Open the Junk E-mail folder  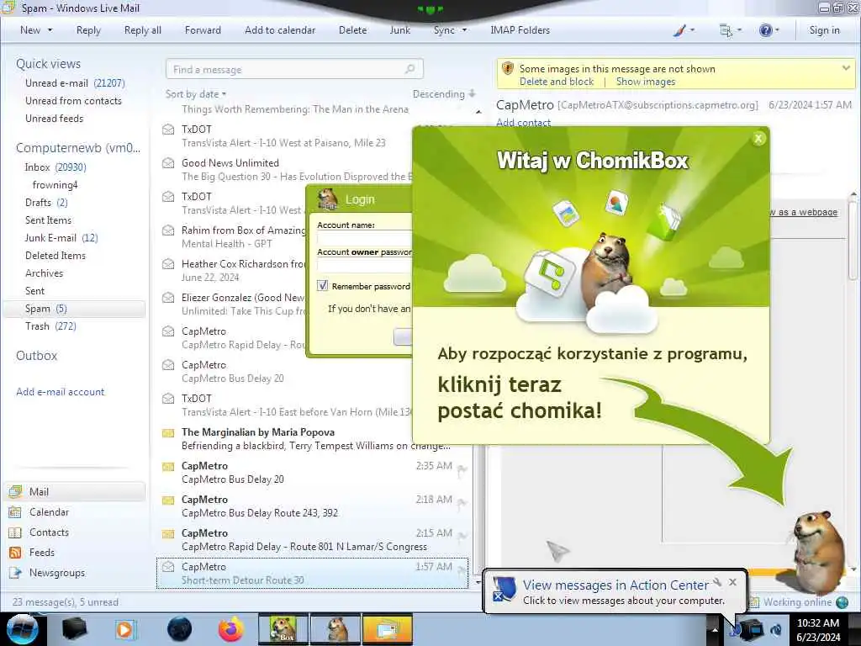[x=61, y=237]
